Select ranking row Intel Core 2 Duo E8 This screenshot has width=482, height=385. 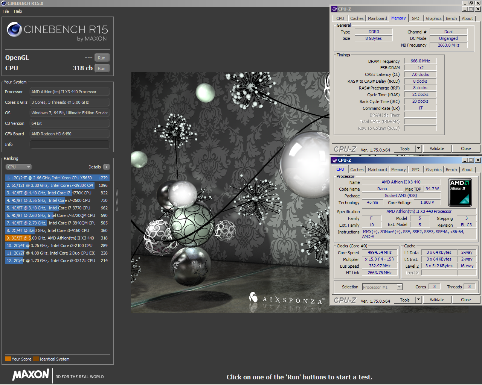tap(57, 253)
